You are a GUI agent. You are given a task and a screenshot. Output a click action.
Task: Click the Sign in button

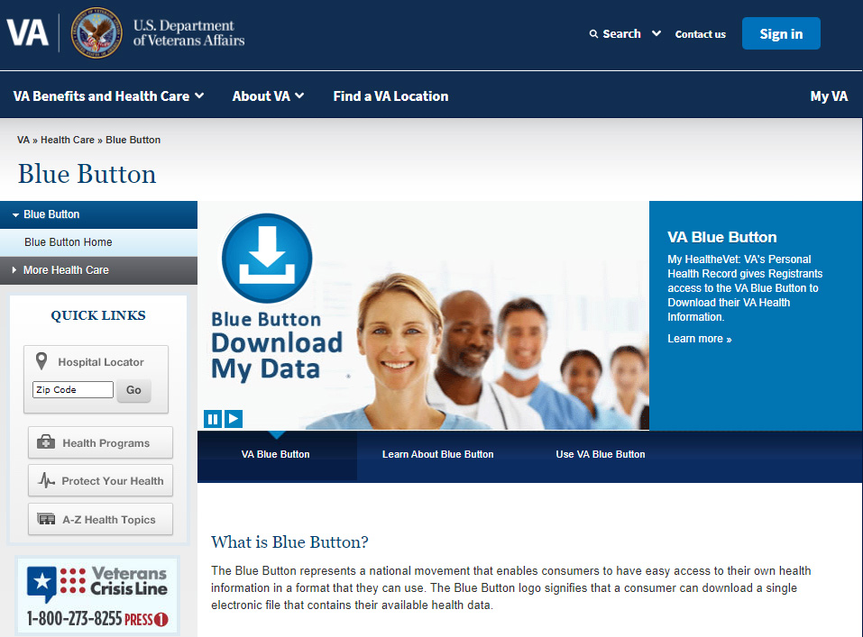[781, 33]
